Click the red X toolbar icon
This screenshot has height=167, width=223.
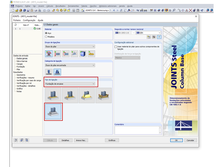pyautogui.click(x=190, y=10)
